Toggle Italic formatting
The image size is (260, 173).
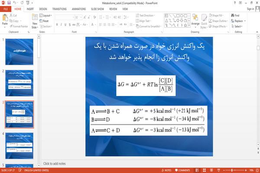(61, 25)
